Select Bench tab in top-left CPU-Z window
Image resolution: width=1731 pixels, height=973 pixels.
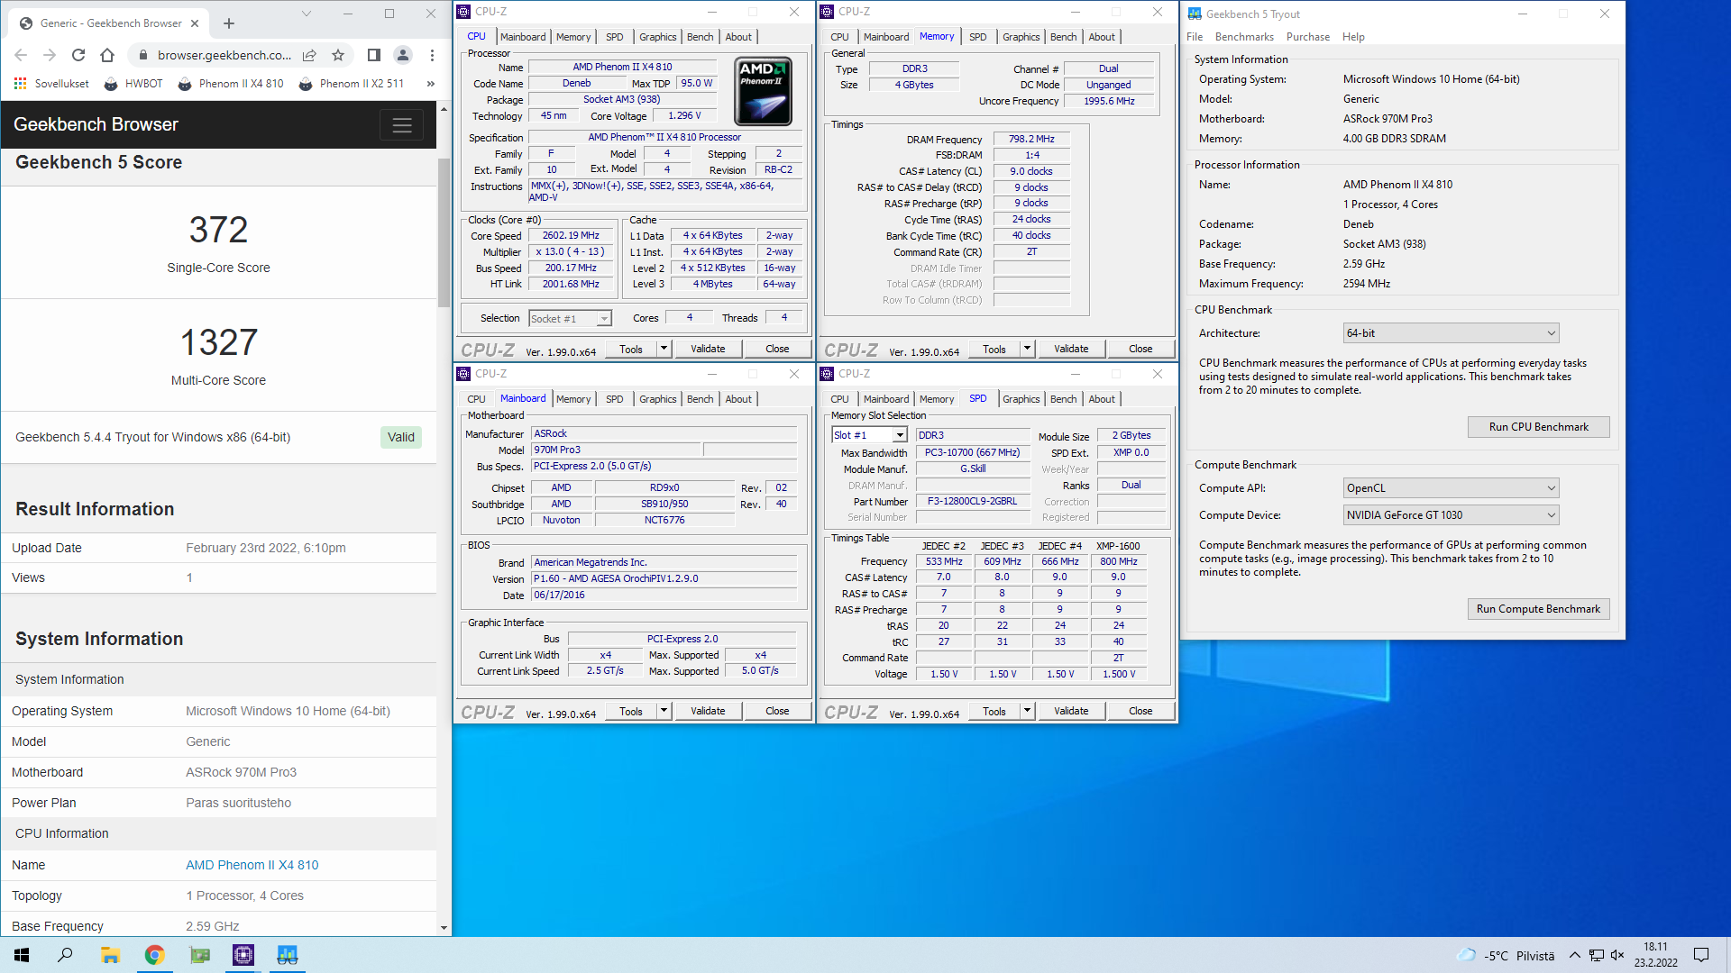pos(701,37)
